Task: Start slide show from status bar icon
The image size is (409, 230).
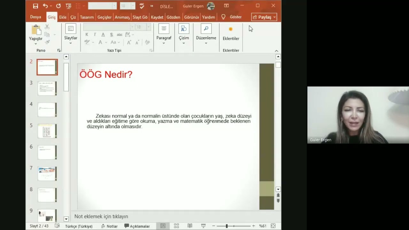Action: [203, 226]
